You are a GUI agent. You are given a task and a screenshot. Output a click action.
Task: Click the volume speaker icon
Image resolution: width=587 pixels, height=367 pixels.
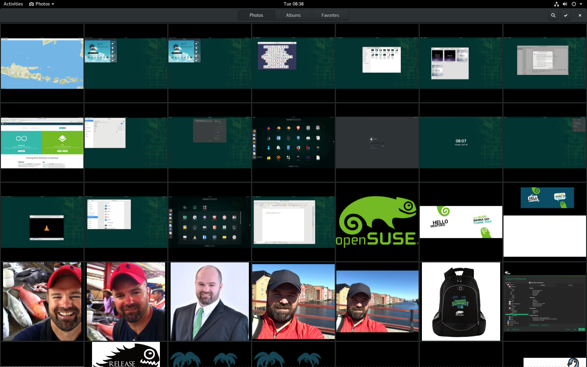point(565,4)
